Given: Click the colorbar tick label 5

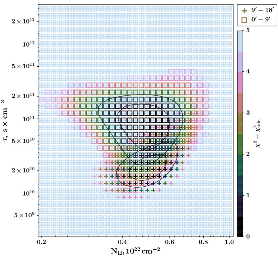Looking at the screenshot, I should 248,30.
